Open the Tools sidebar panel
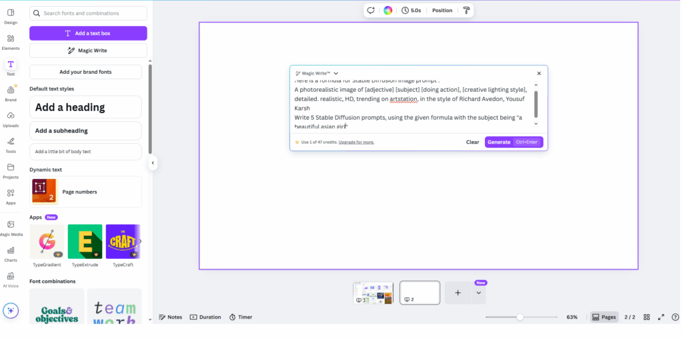 point(11,145)
